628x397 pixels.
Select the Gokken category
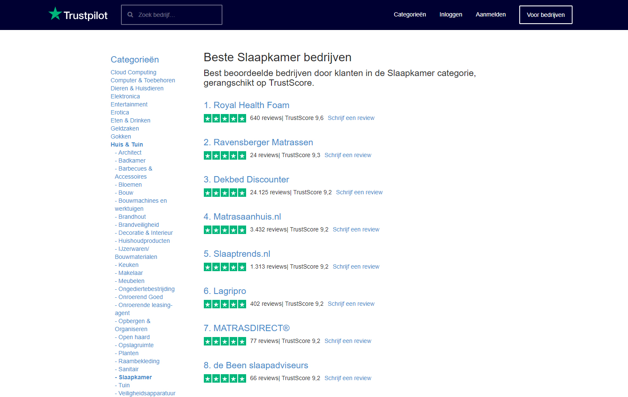tap(121, 136)
